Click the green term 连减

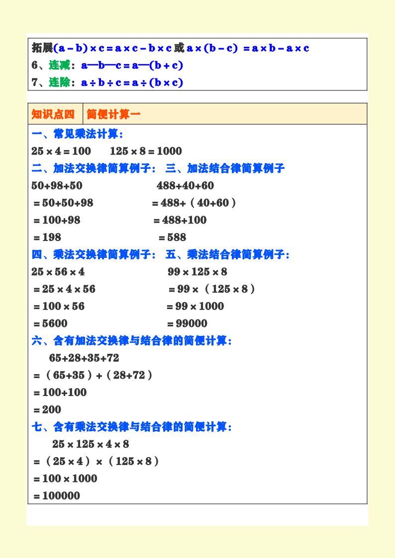click(x=60, y=65)
